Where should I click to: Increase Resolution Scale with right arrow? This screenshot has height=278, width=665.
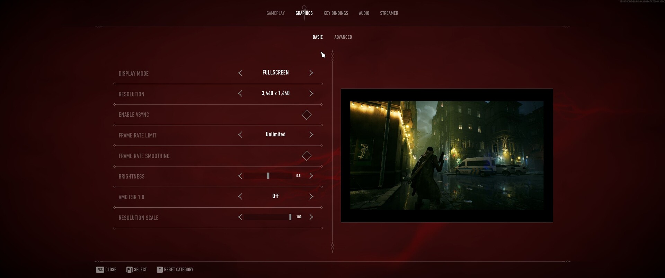coord(311,217)
